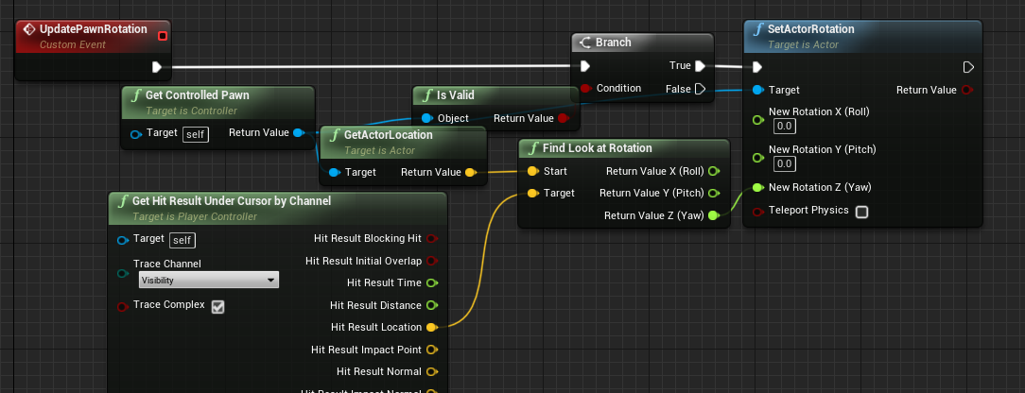Select Get Hit Result Under Cursor by Channel title
Image resolution: width=1025 pixels, height=393 pixels.
pos(232,201)
